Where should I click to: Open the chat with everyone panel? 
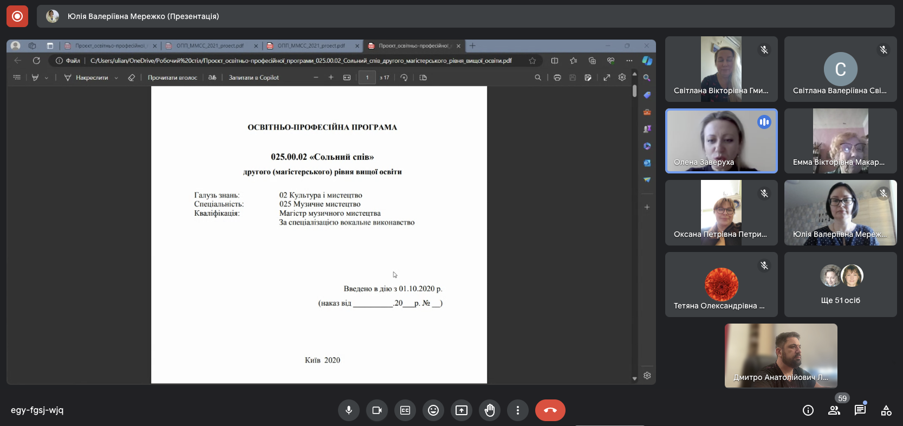click(860, 410)
